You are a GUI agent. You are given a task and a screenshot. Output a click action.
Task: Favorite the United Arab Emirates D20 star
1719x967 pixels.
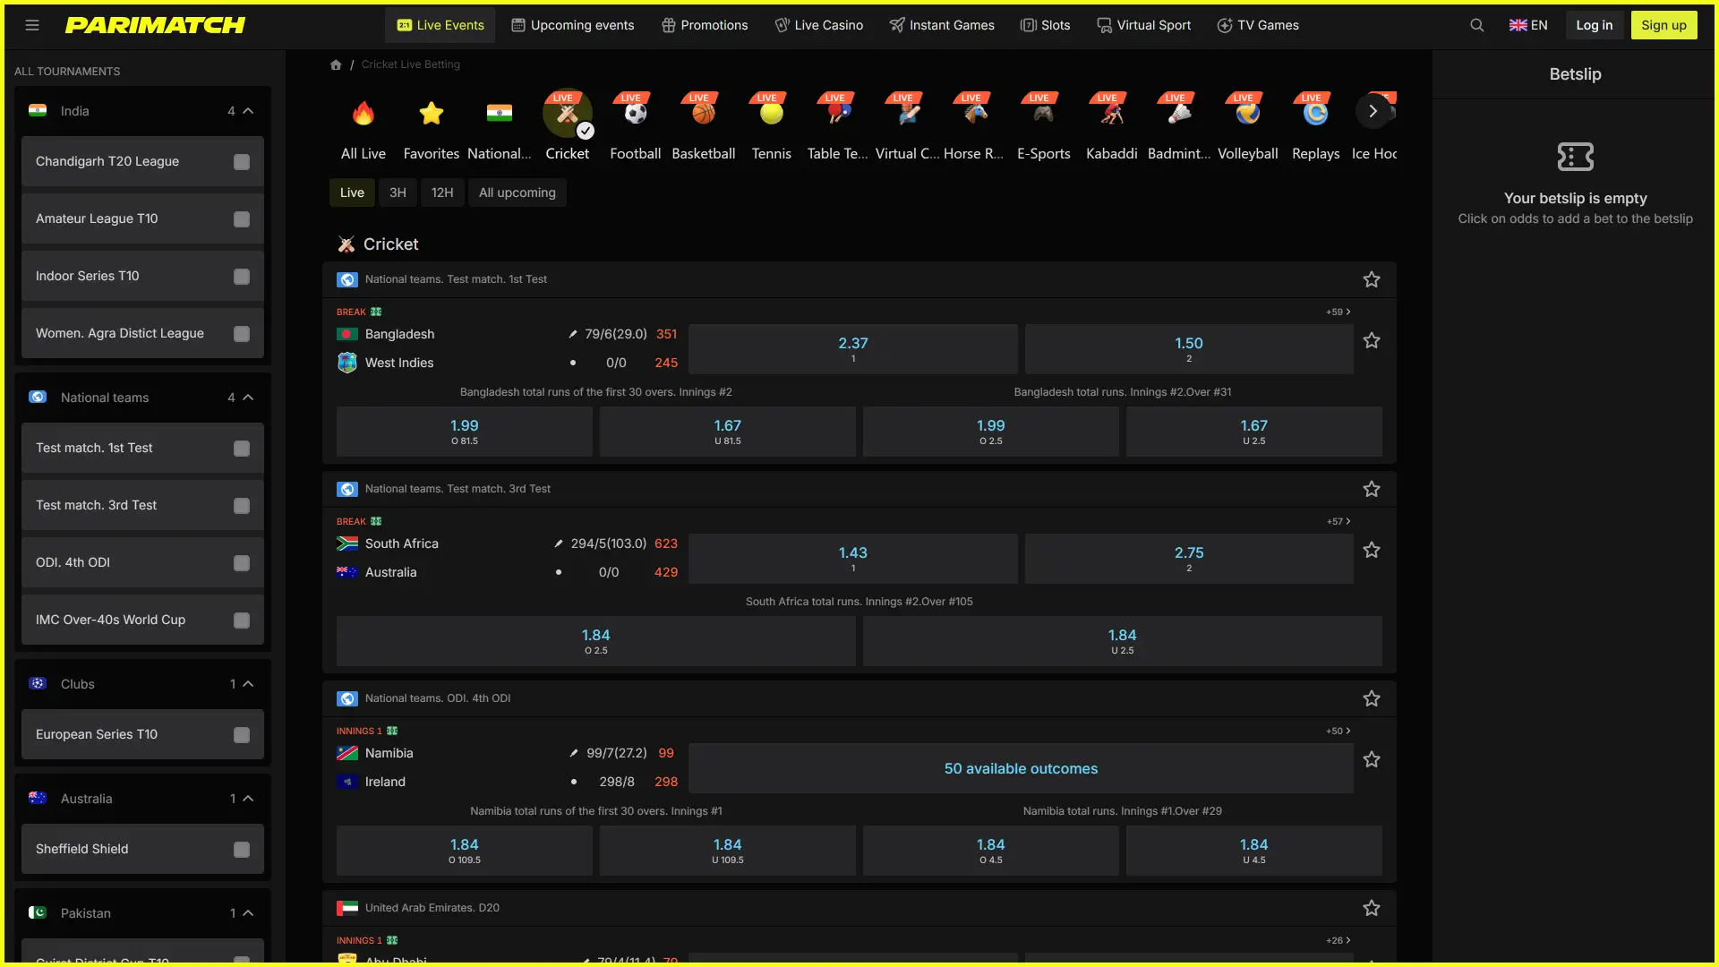click(1372, 908)
